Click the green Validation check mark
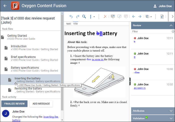This screenshot has height=122, width=175. tap(146, 117)
